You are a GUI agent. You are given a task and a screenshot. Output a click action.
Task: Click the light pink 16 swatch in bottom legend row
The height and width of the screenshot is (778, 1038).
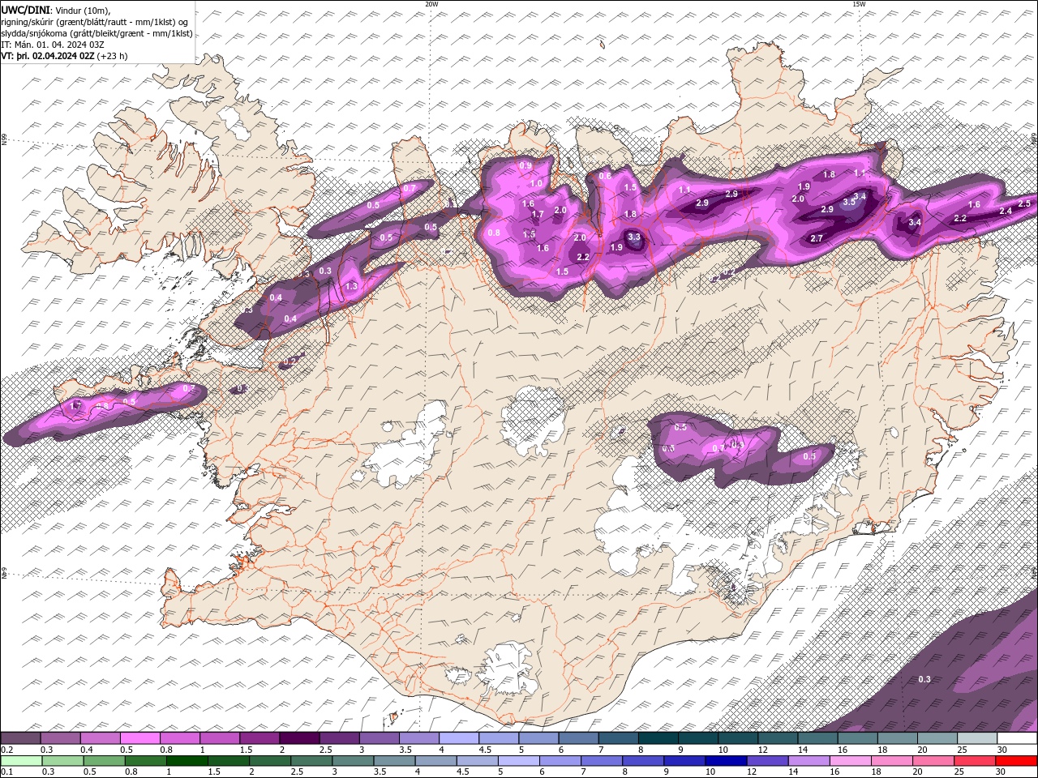850,761
